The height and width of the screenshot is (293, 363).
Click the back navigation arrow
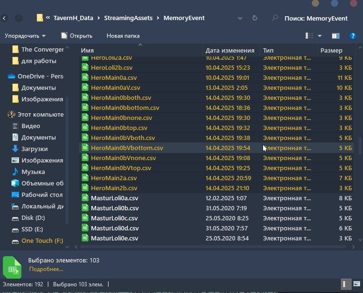click(x=4, y=18)
